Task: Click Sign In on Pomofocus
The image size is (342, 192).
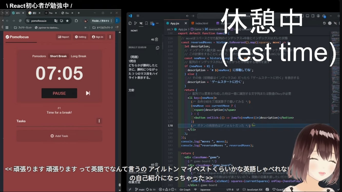Action: point(98,37)
